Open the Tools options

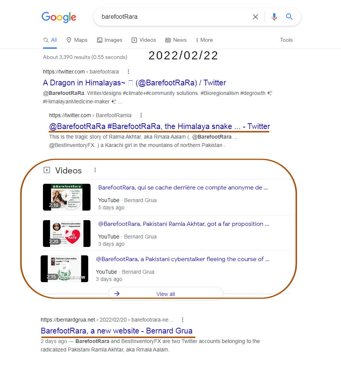click(x=286, y=40)
